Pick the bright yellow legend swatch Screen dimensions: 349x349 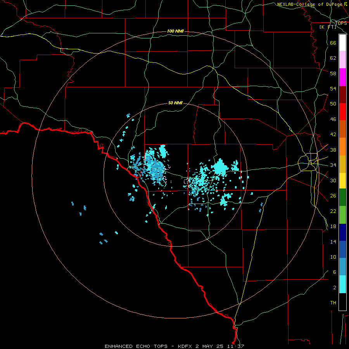pyautogui.click(x=342, y=181)
